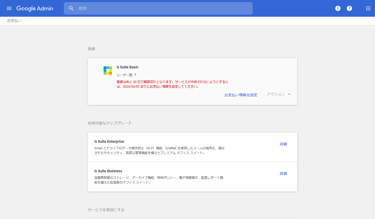Image resolution: width=375 pixels, height=219 pixels.
Task: Click the G Suite Basic title
Action: pyautogui.click(x=128, y=67)
